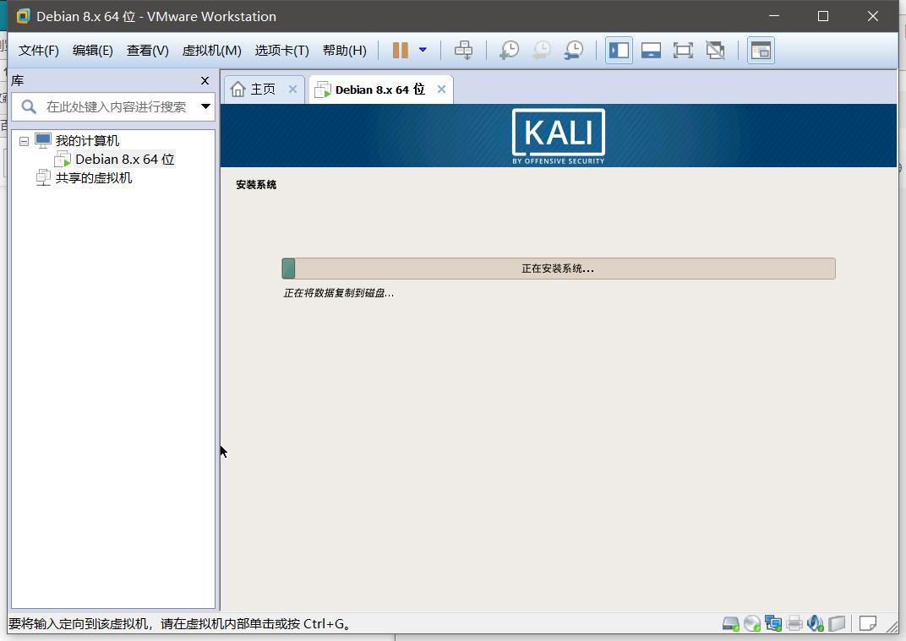Close the 主页 tab
Screen dimensions: 906x641
click(292, 90)
